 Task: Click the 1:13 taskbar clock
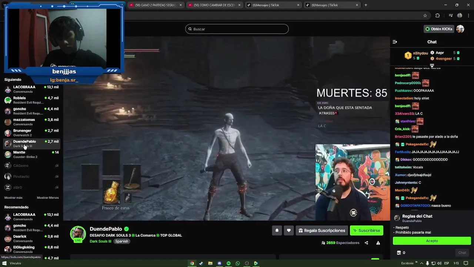456,263
